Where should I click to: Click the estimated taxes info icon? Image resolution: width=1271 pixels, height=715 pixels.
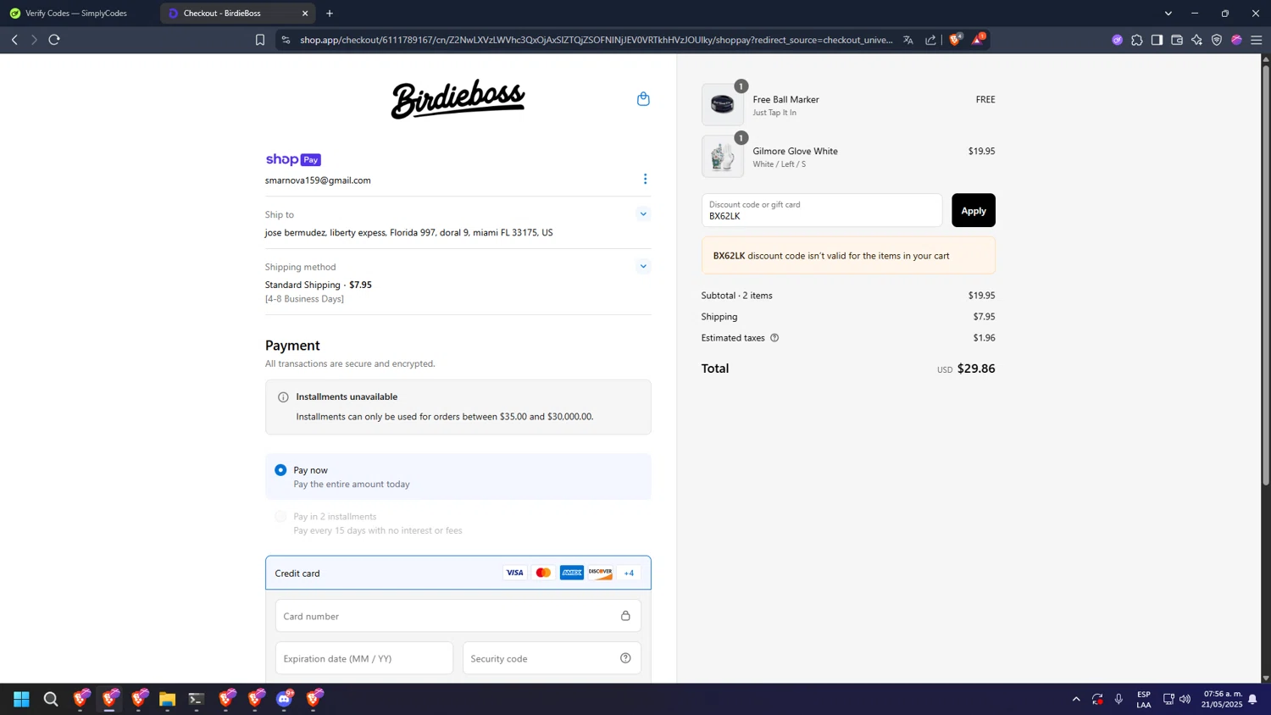tap(774, 338)
